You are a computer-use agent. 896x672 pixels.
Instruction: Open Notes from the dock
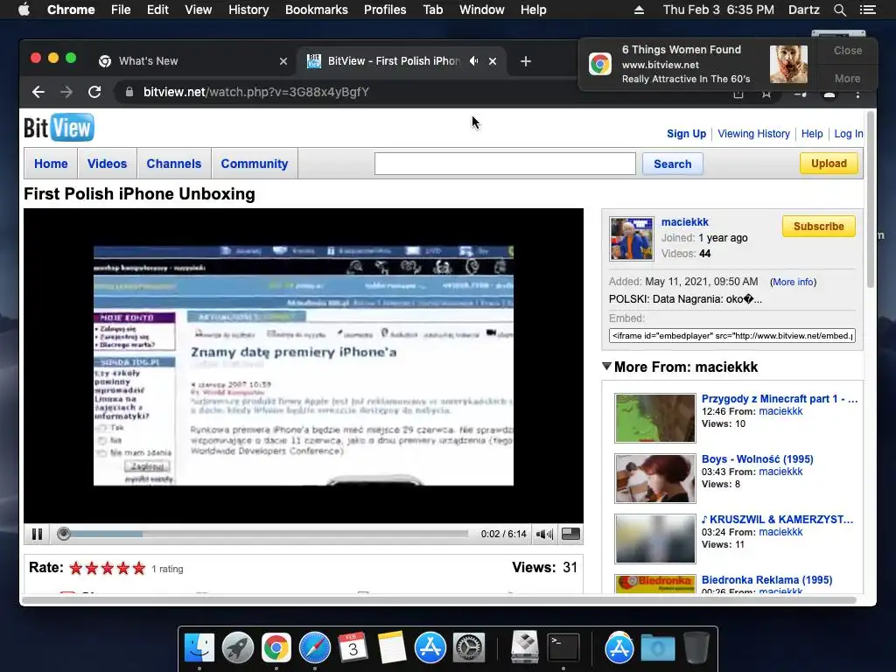(x=392, y=648)
